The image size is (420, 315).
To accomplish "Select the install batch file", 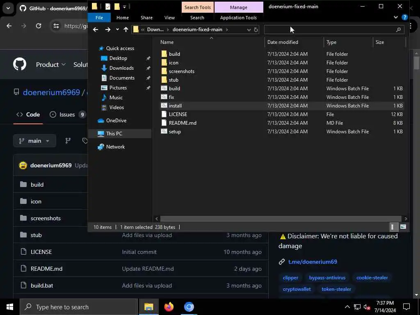I will coord(175,105).
